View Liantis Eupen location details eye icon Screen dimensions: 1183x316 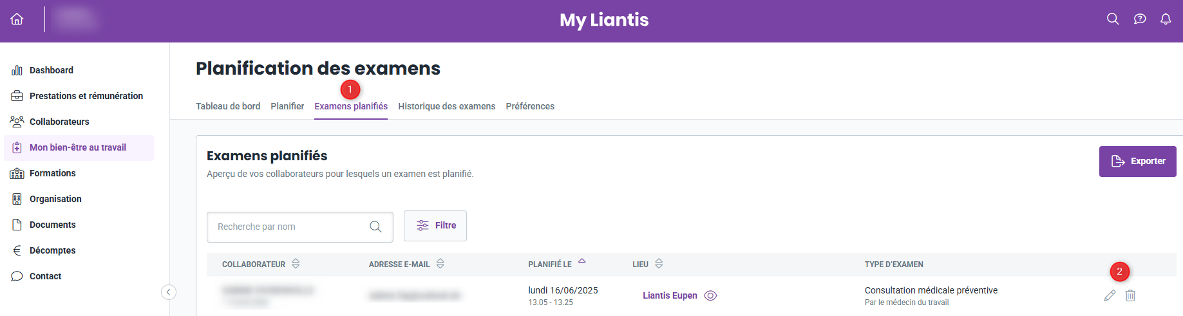click(x=710, y=295)
